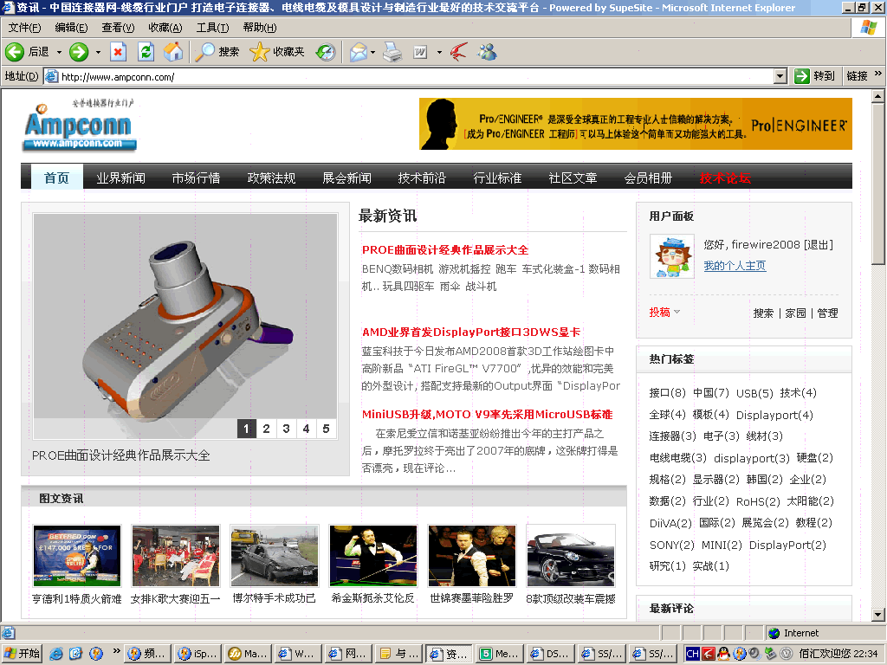Switch to the Me... taskbar window
The height and width of the screenshot is (665, 887).
pyautogui.click(x=498, y=654)
